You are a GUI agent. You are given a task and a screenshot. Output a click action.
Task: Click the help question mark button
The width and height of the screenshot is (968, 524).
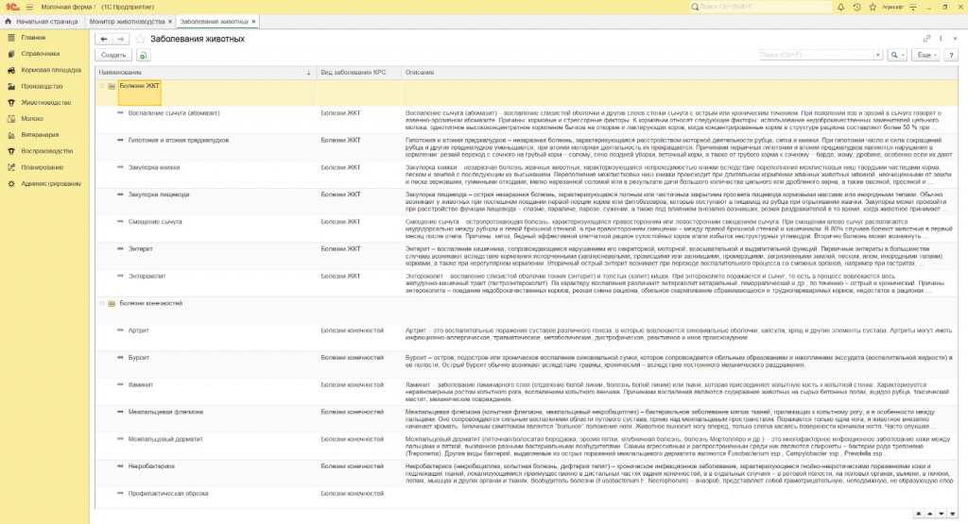951,56
